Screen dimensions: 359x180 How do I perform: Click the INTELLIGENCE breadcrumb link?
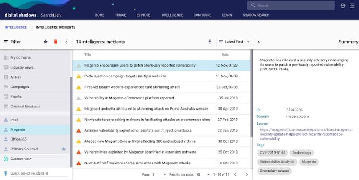[16, 27]
